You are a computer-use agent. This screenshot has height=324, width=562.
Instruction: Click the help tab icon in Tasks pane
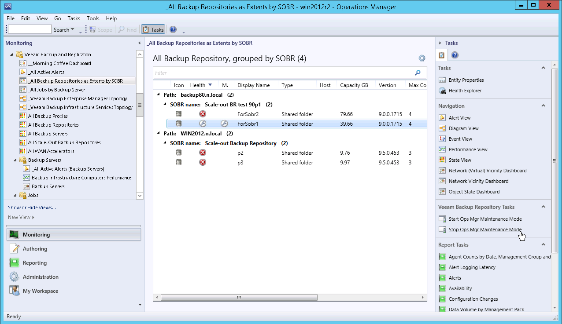pos(455,55)
